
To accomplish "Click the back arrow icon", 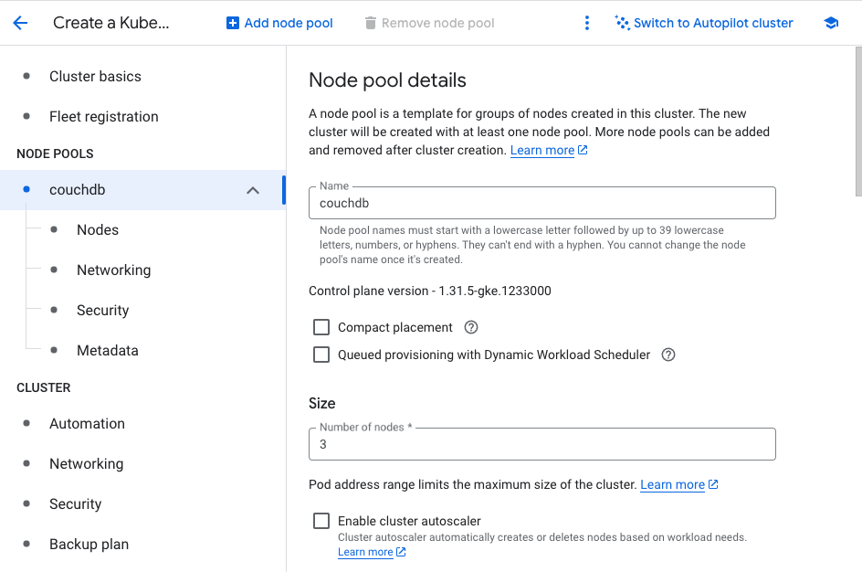I will coord(20,23).
